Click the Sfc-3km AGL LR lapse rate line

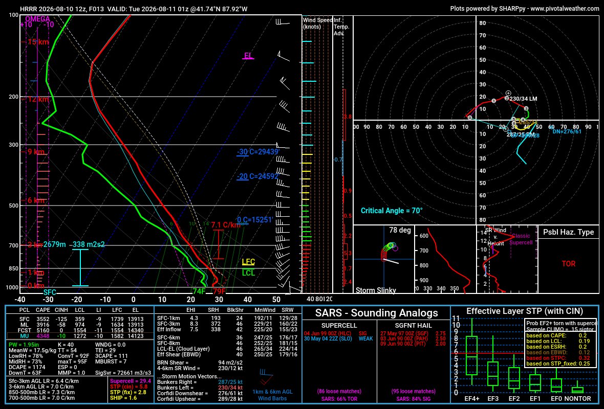coord(44,381)
